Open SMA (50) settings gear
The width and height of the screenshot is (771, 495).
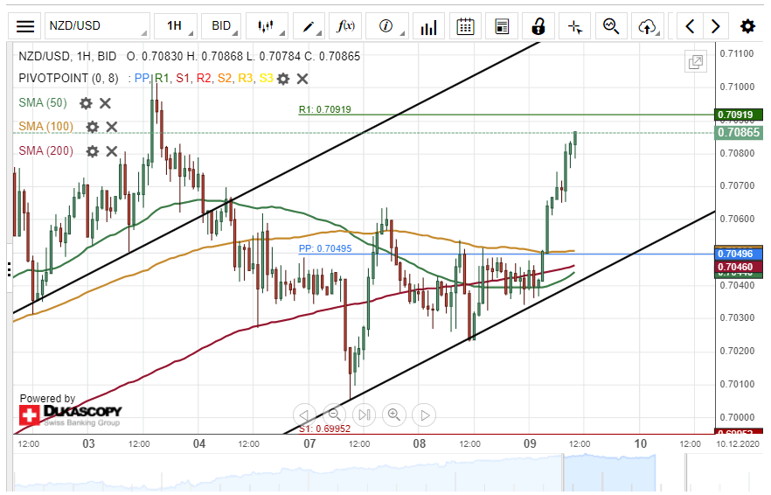pyautogui.click(x=86, y=103)
